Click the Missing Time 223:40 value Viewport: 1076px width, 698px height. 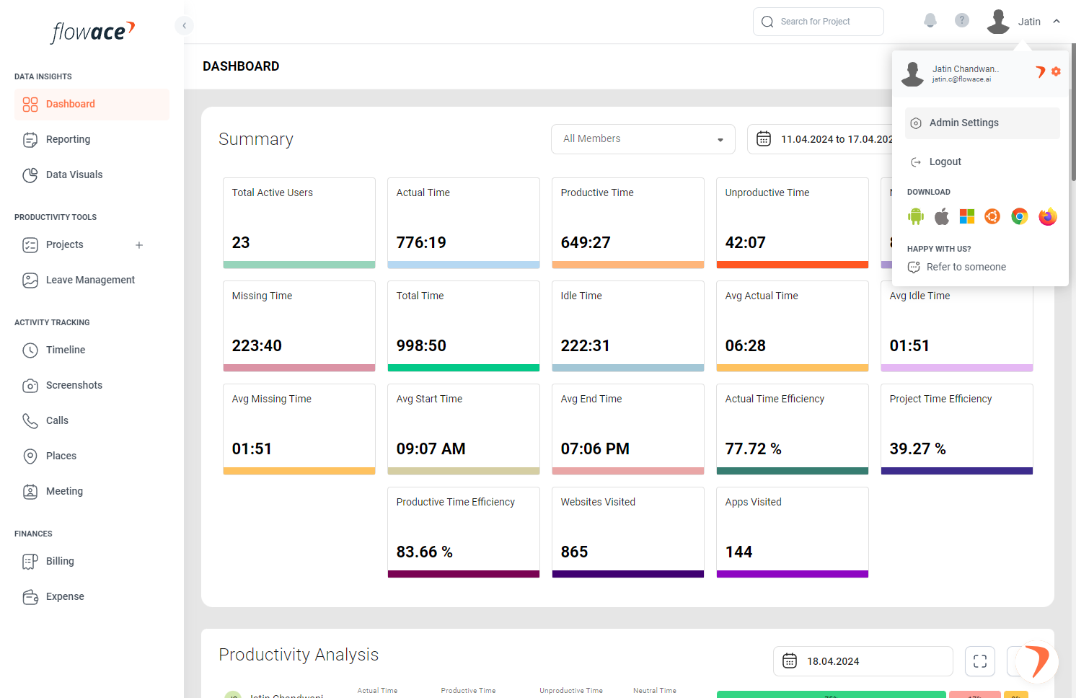click(257, 346)
